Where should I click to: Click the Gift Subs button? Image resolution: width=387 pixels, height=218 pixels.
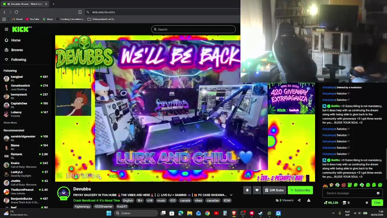coord(274,190)
